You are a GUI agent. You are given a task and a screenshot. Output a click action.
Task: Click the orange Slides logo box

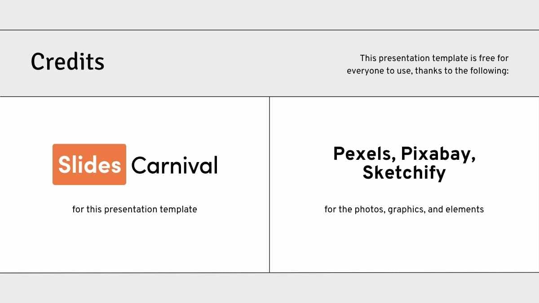[89, 164]
